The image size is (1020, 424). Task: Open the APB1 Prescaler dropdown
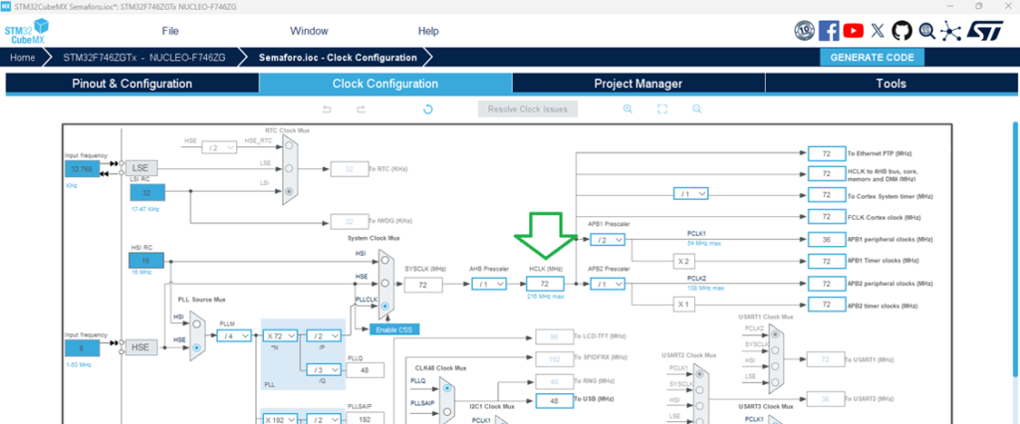(608, 240)
